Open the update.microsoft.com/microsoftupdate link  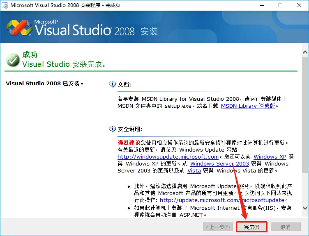point(222,200)
